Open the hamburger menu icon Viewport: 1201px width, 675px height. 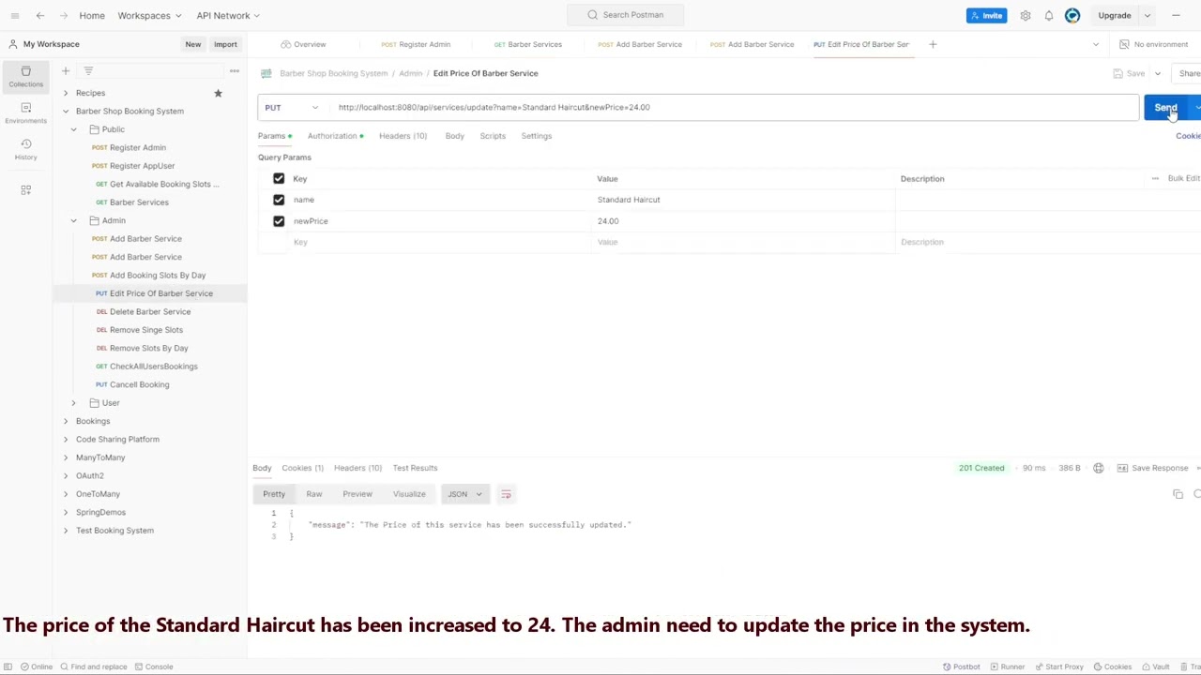point(15,16)
